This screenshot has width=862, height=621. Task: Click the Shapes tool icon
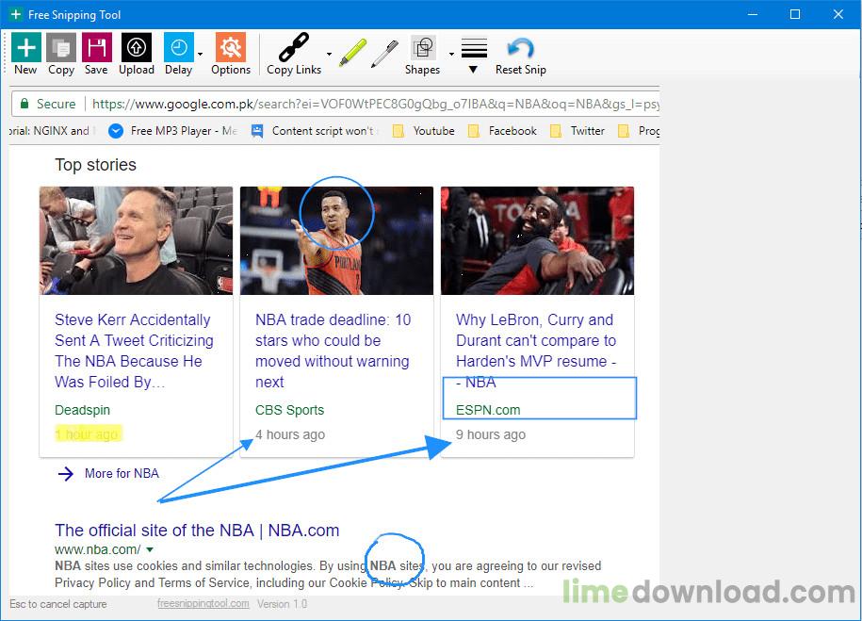point(423,48)
